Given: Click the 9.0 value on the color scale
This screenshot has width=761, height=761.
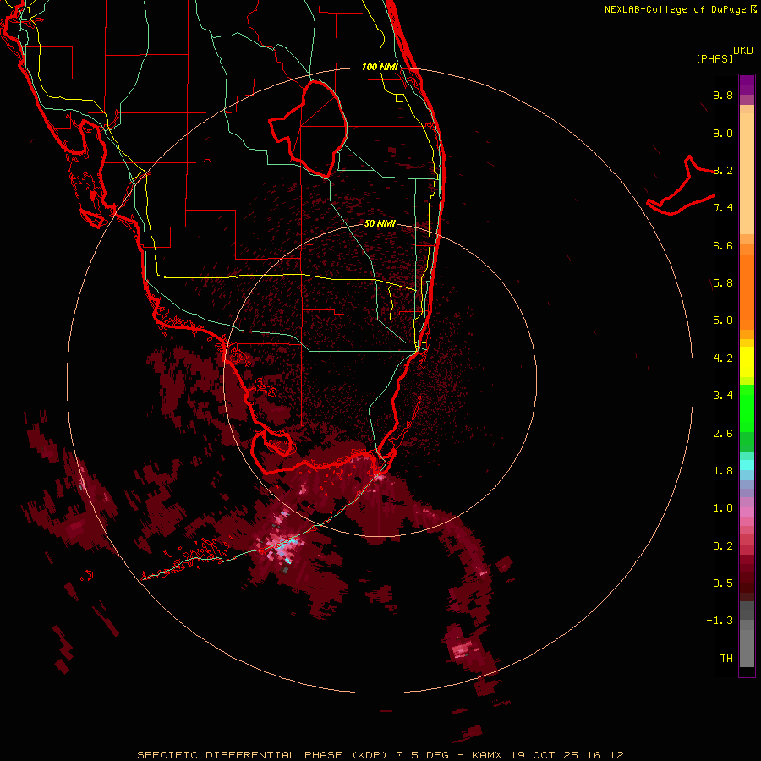Looking at the screenshot, I should pyautogui.click(x=723, y=133).
